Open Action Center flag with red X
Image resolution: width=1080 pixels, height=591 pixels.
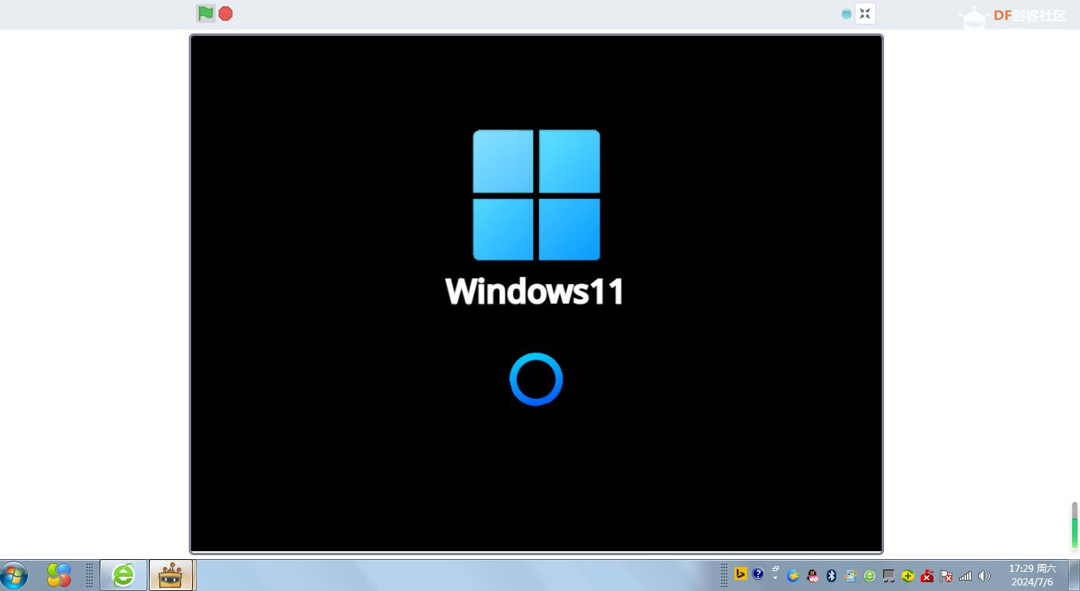[x=946, y=576]
